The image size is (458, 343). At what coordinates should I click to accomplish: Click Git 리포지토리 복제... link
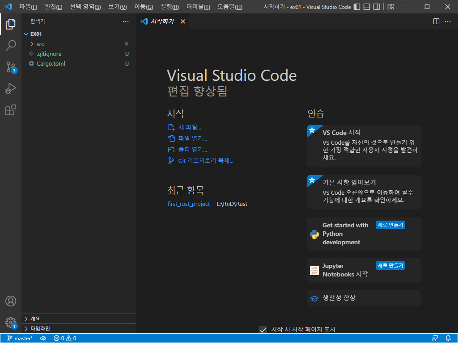pyautogui.click(x=201, y=161)
